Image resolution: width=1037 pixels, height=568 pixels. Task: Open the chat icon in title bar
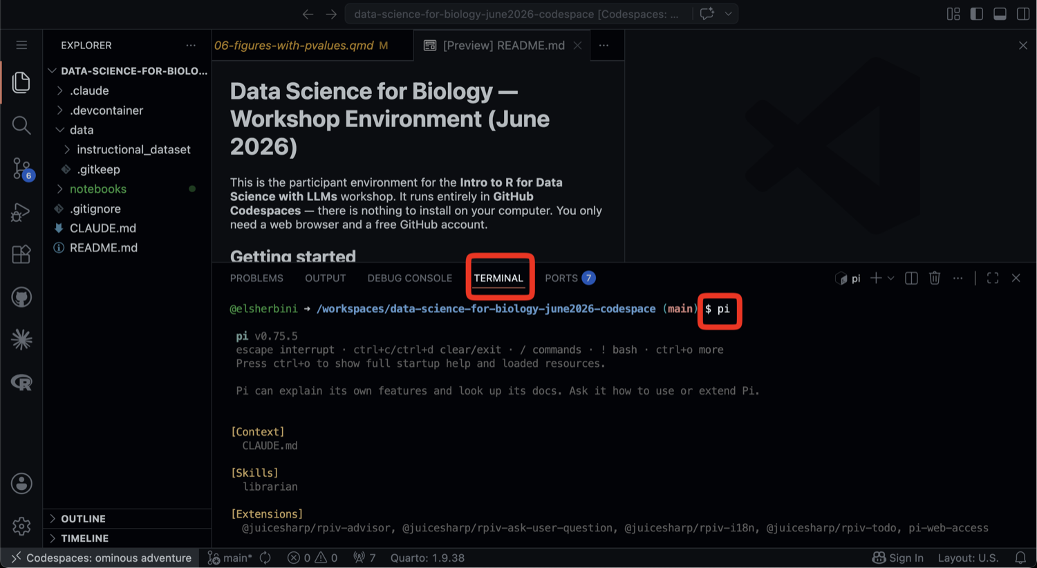click(x=707, y=14)
